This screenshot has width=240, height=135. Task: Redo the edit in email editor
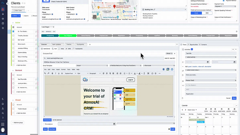click(48, 73)
